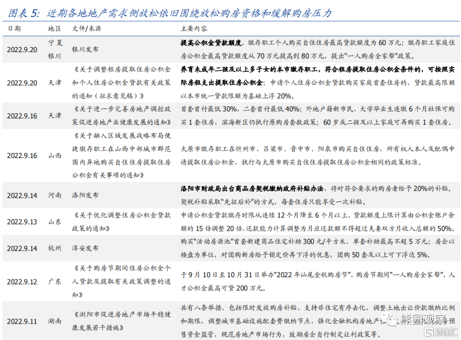Click the 文件/来源 column header
Image resolution: width=461 pixels, height=340 pixels.
coord(86,29)
